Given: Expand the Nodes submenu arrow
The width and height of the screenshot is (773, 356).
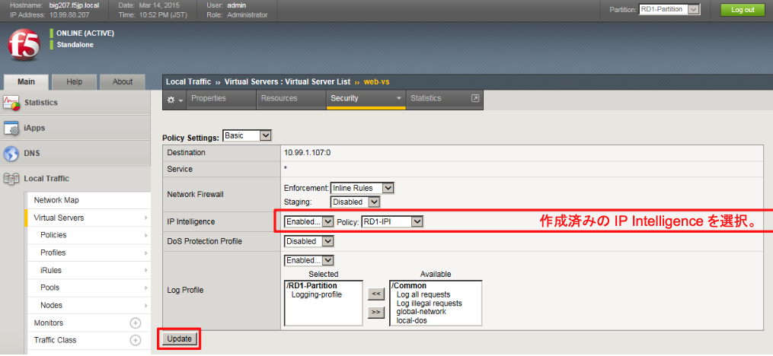Looking at the screenshot, I should pyautogui.click(x=145, y=306).
